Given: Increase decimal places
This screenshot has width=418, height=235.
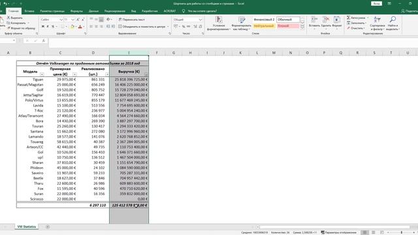Looking at the screenshot, I should tap(195, 26).
